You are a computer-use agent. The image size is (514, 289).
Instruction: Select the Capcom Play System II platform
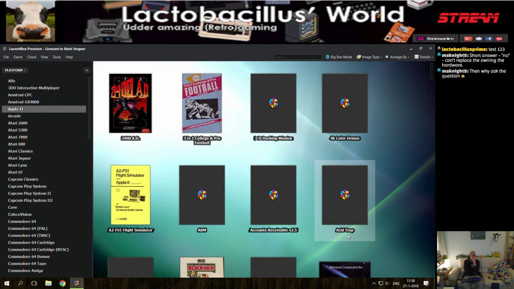44,193
